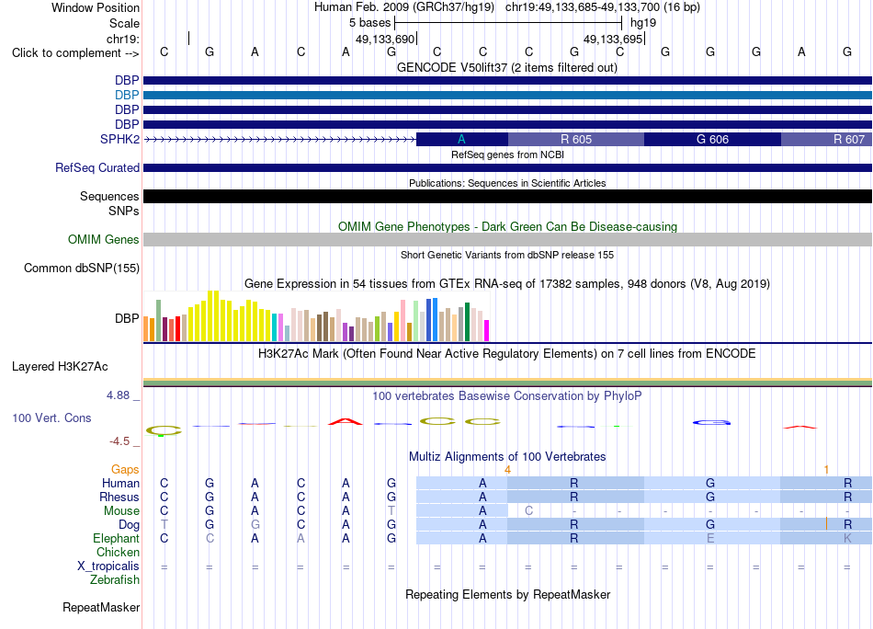The image size is (873, 629).
Task: Click the 'K' amino acid in Elephant row
Action: tap(847, 538)
